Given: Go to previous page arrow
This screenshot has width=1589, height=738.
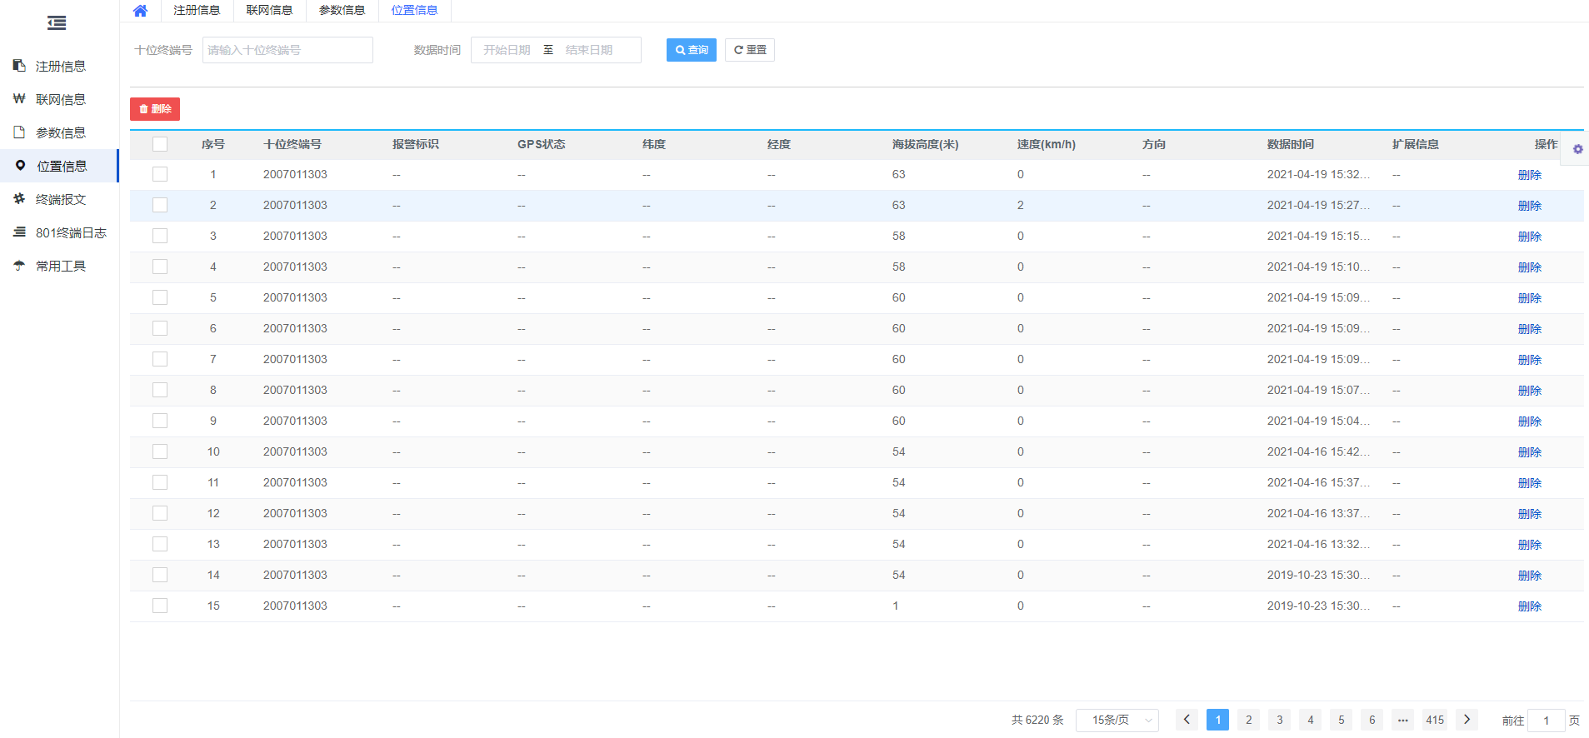Looking at the screenshot, I should (1187, 720).
